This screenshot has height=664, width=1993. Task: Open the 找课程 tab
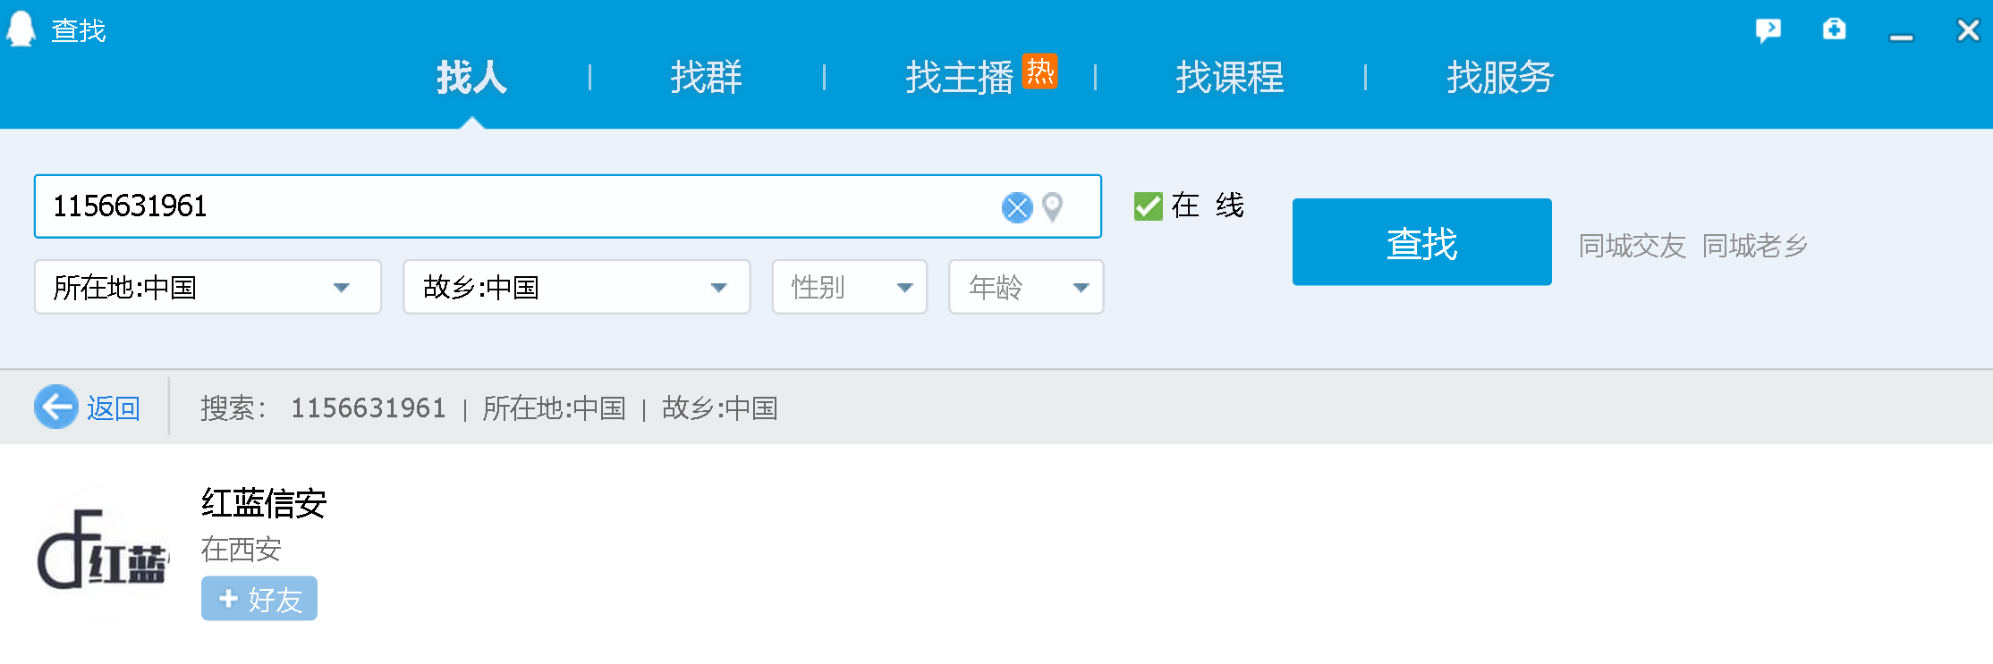click(1229, 77)
